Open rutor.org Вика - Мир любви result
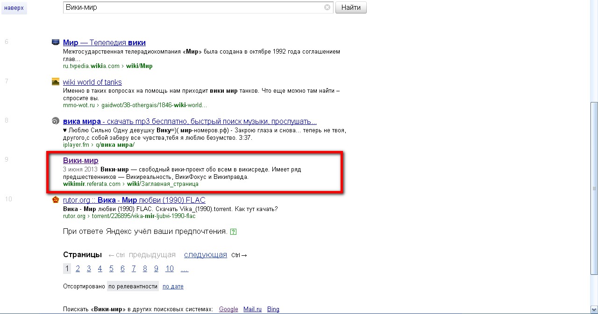The image size is (598, 314). coord(134,200)
